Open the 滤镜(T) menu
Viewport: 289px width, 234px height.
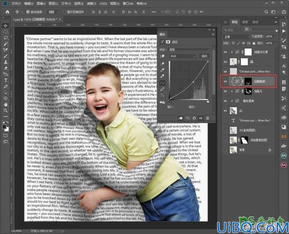[91, 4]
